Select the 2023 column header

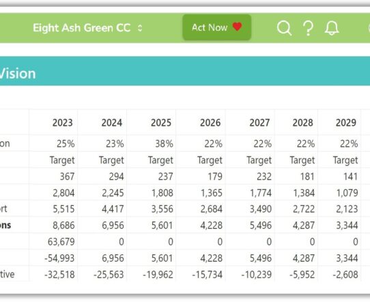click(x=63, y=122)
